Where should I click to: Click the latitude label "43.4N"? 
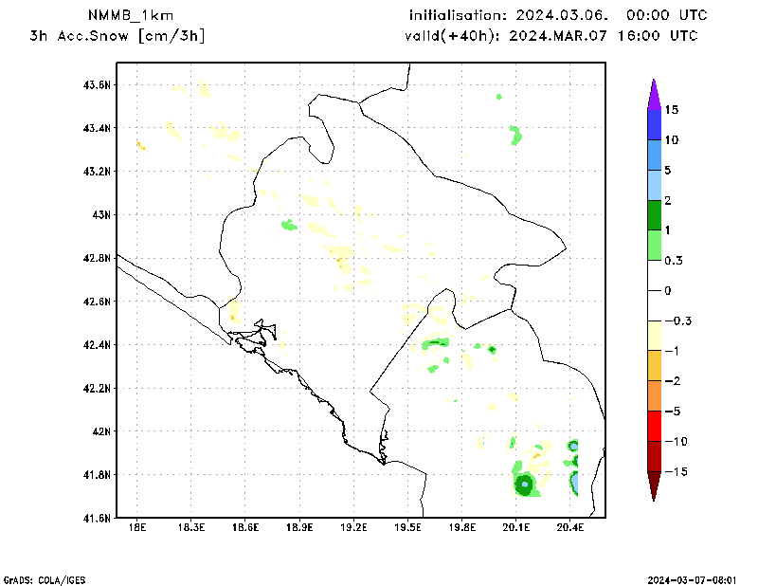[x=97, y=128]
